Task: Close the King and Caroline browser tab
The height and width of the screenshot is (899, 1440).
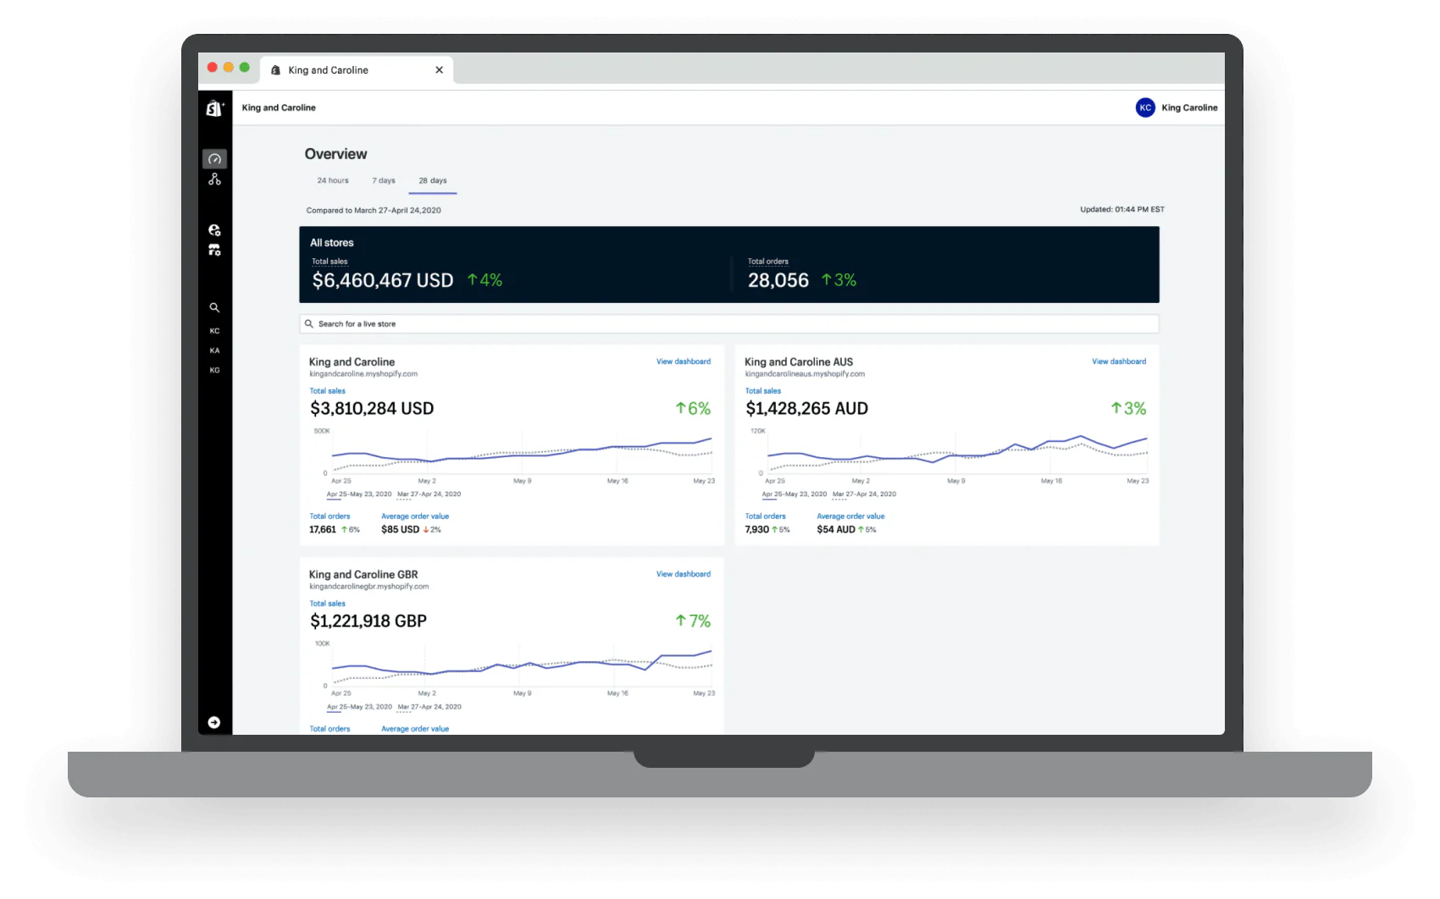Action: pyautogui.click(x=439, y=70)
